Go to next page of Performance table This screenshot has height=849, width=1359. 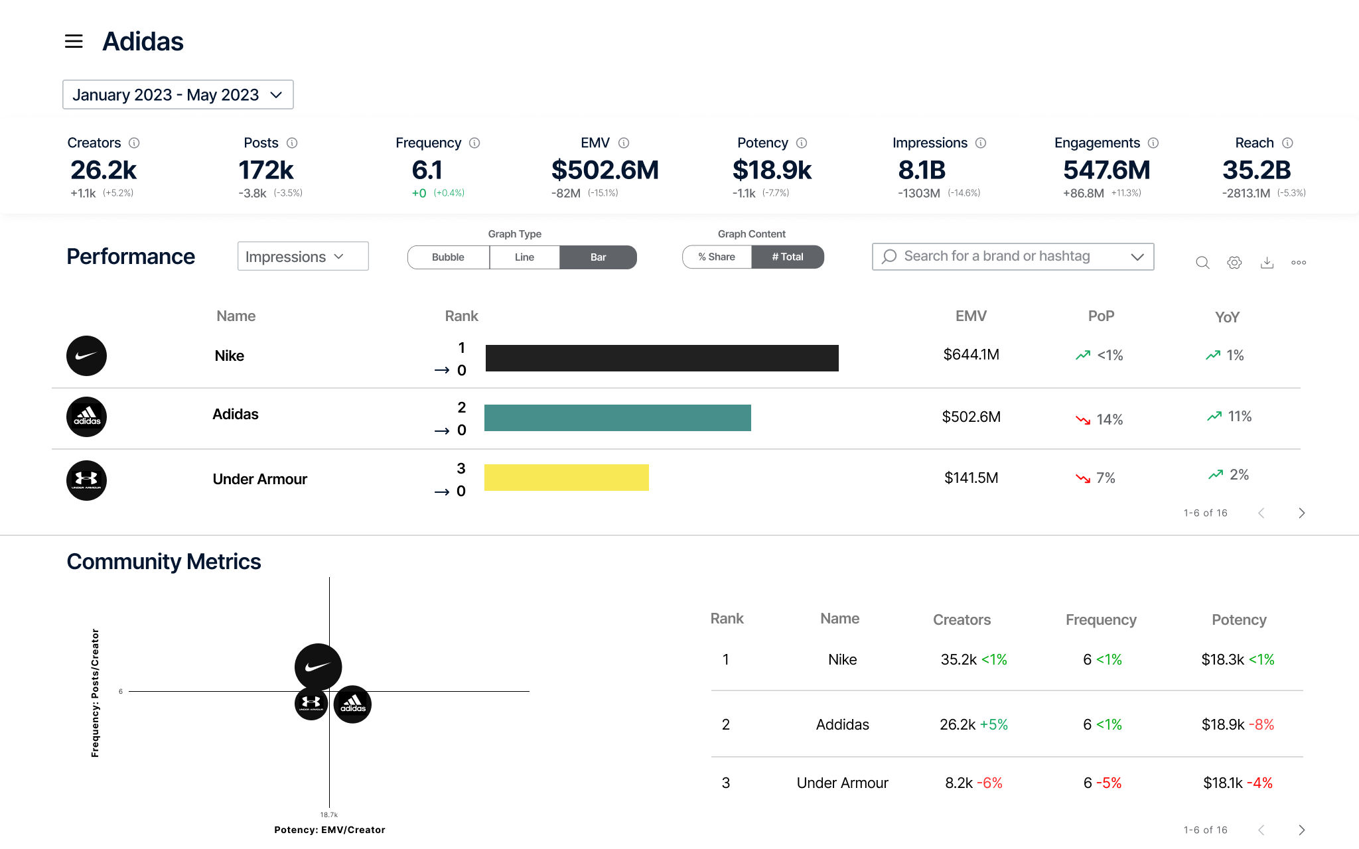click(1302, 513)
